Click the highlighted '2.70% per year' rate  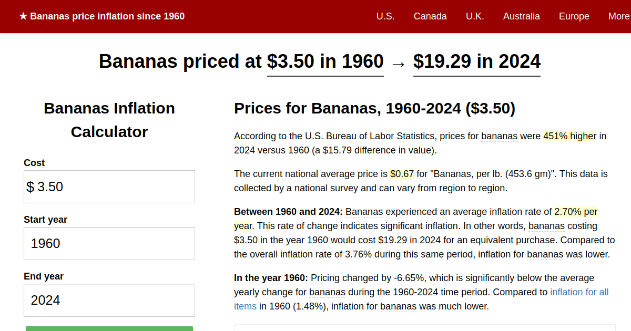click(x=575, y=212)
